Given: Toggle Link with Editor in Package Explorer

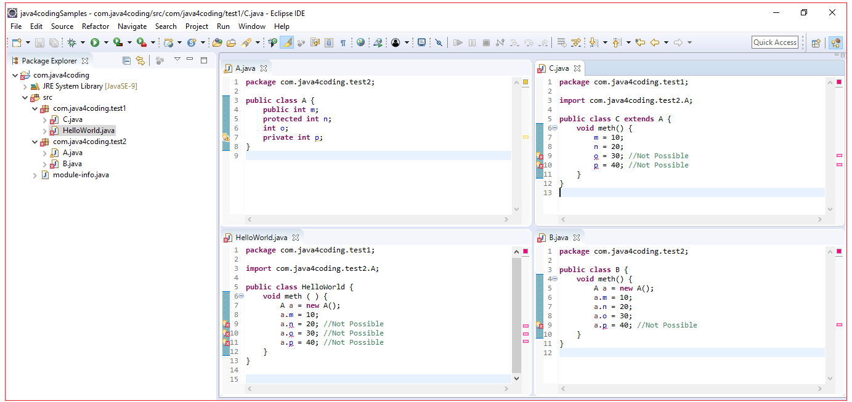Looking at the screenshot, I should 140,60.
